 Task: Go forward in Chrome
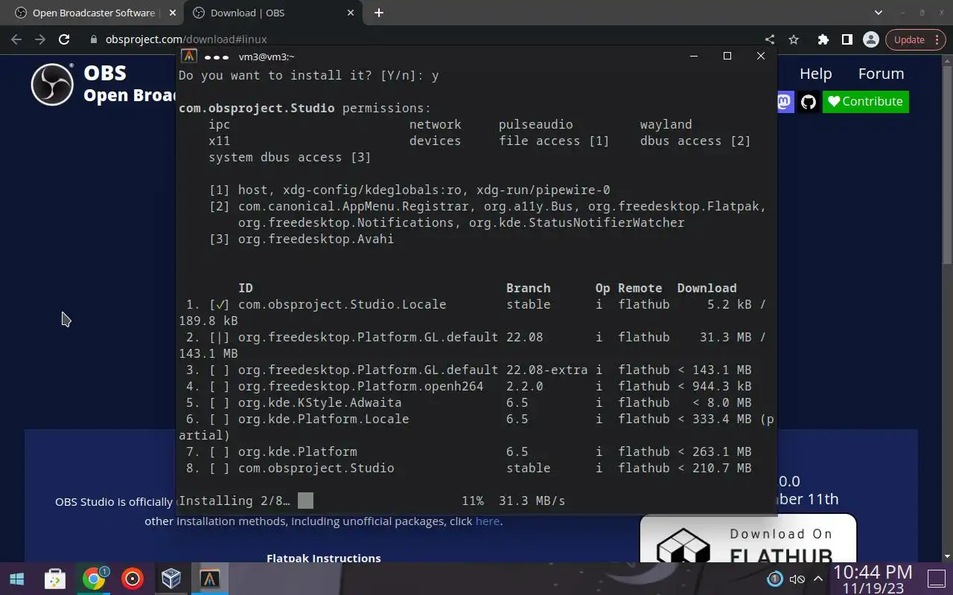point(40,39)
